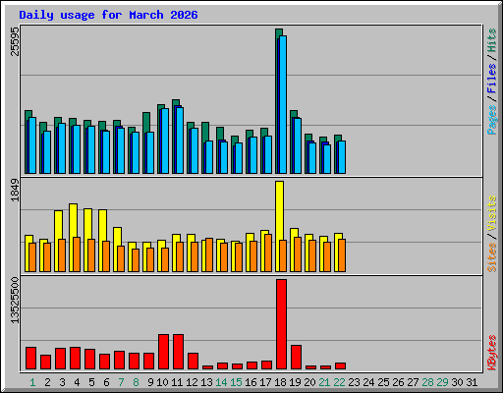Click day 10 on the x-axis
Viewport: 503px width, 393px height.
point(162,382)
